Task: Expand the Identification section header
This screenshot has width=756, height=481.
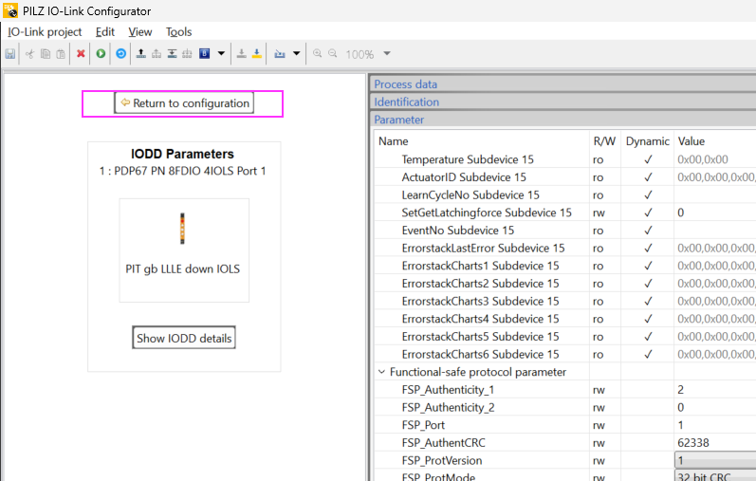Action: pyautogui.click(x=564, y=102)
